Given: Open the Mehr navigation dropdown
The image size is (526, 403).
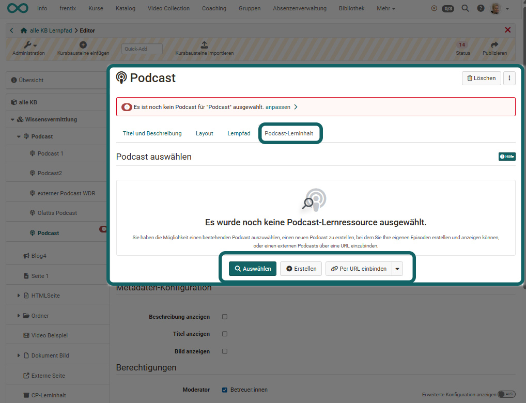Looking at the screenshot, I should point(385,8).
